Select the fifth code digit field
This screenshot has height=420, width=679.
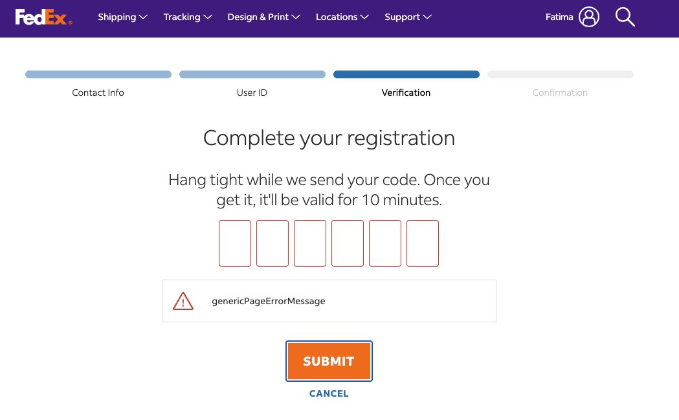tap(385, 243)
